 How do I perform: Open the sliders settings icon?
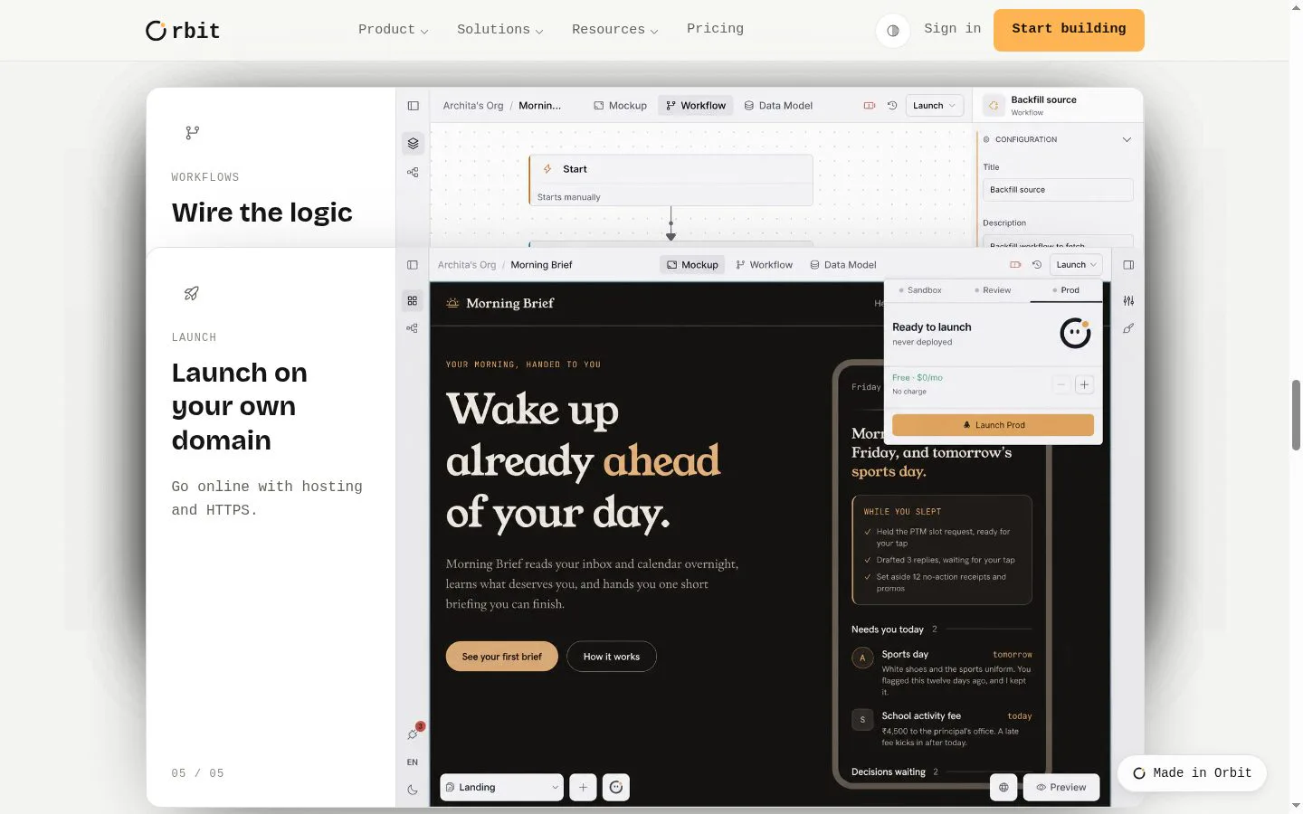[x=1128, y=300]
